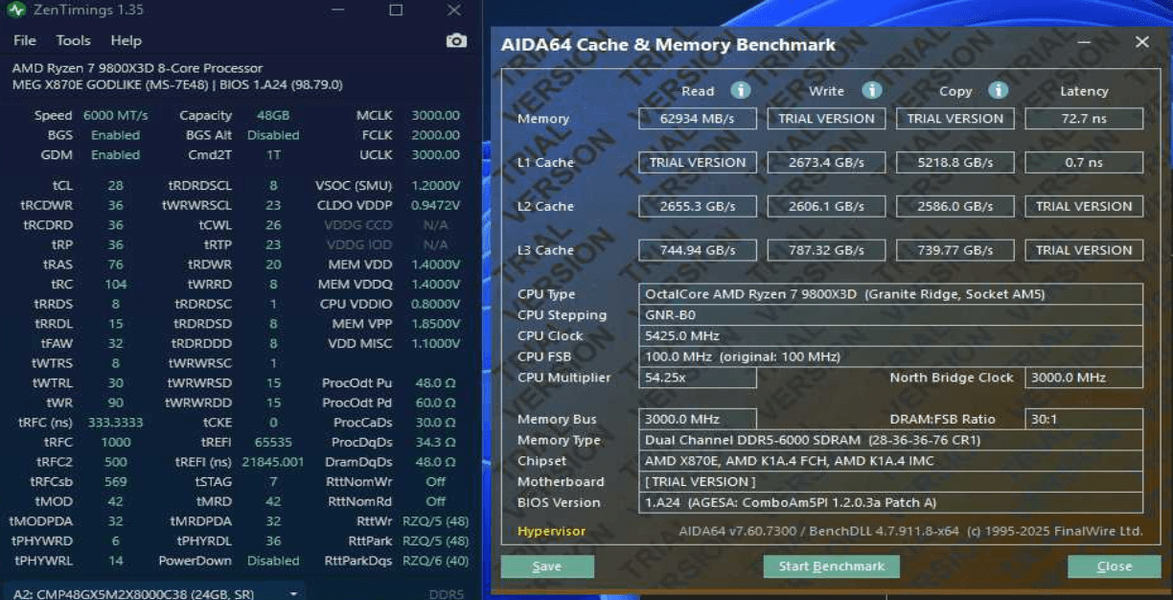Click the L1 Cache Write 2673.4 GB/s field
The height and width of the screenshot is (600, 1173).
tap(826, 162)
